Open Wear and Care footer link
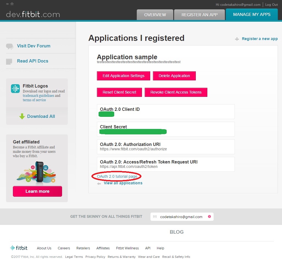The image size is (282, 268). [x=149, y=257]
